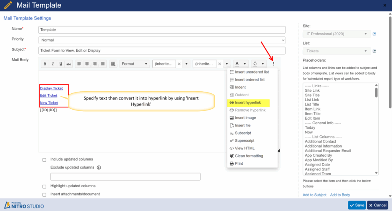This screenshot has height=211, width=392.
Task: Choose Insert ordered list
Action: click(x=252, y=80)
